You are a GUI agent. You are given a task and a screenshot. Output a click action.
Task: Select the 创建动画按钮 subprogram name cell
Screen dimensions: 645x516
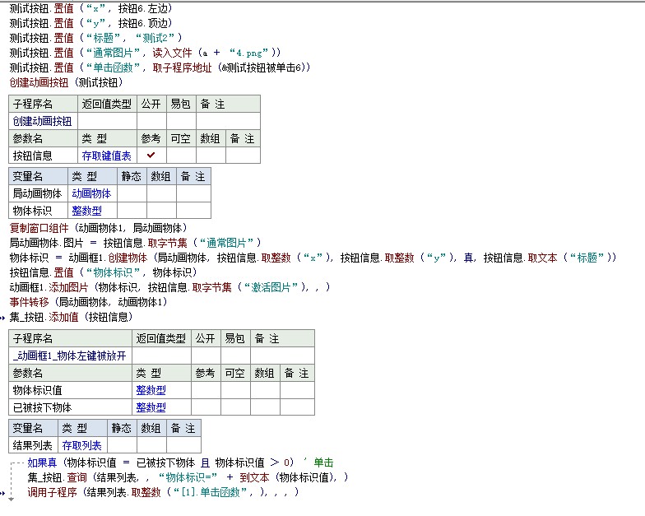point(42,121)
